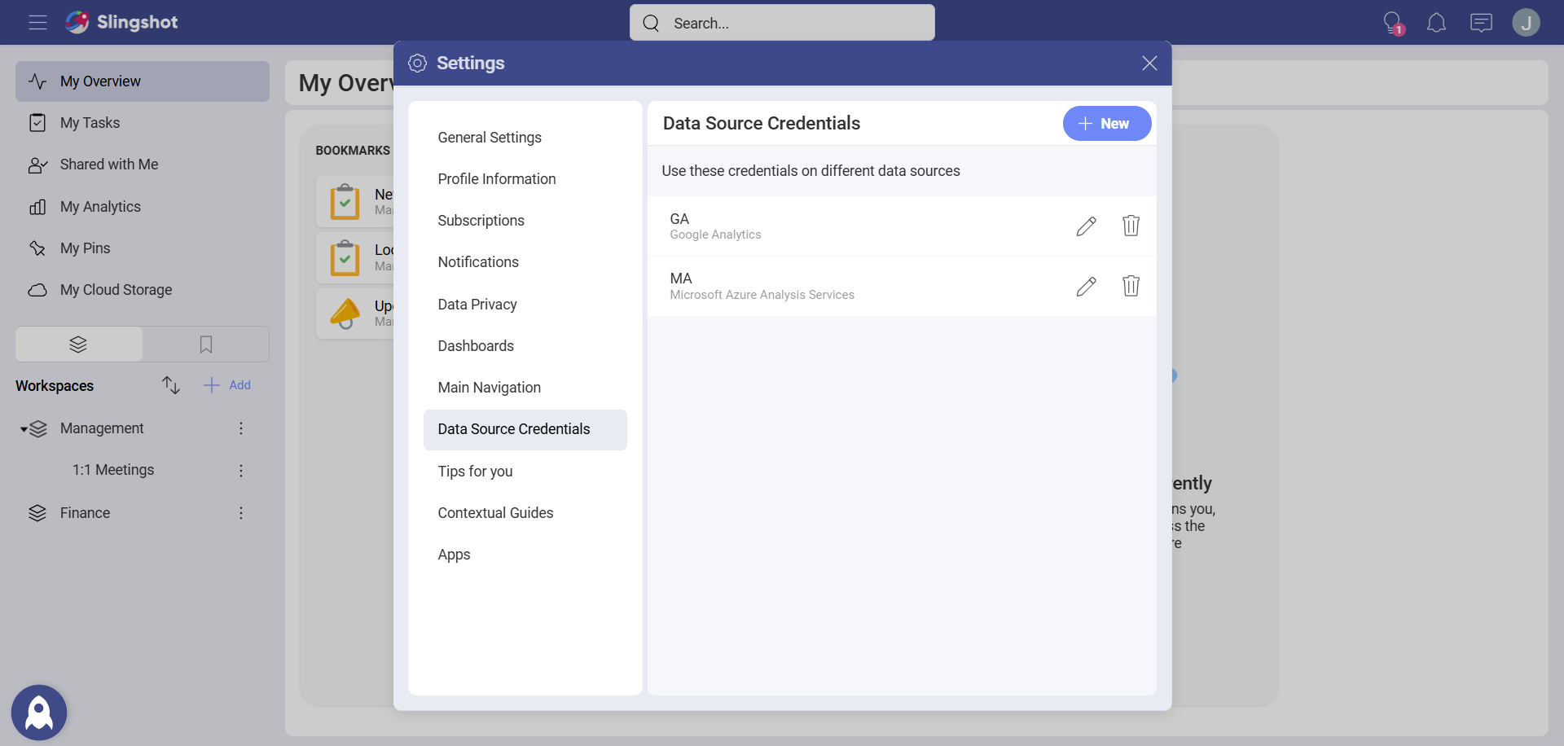
Task: Open the hints lightbulb with notification badge
Action: click(1392, 22)
